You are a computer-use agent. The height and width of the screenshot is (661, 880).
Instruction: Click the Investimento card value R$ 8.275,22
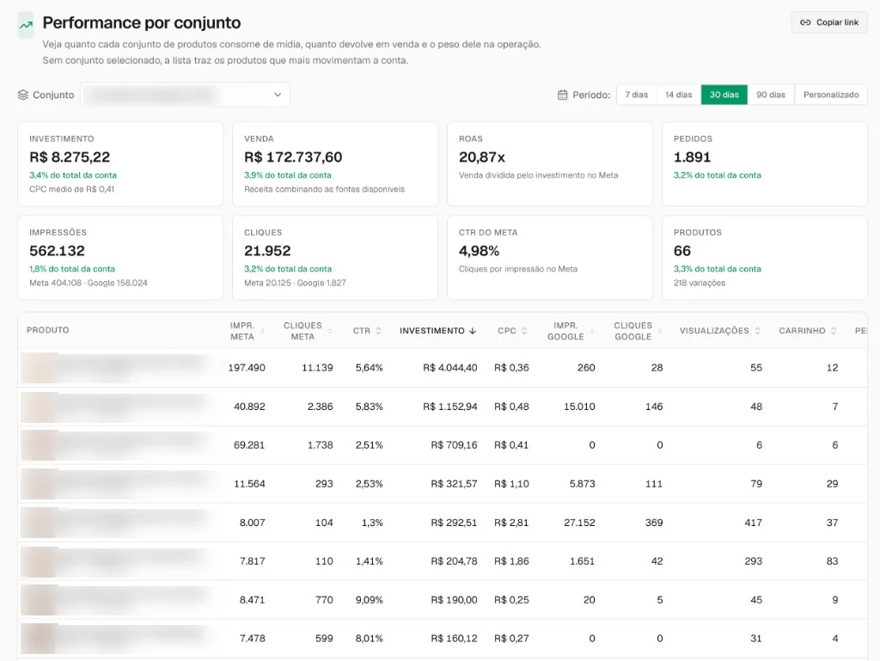click(x=70, y=157)
